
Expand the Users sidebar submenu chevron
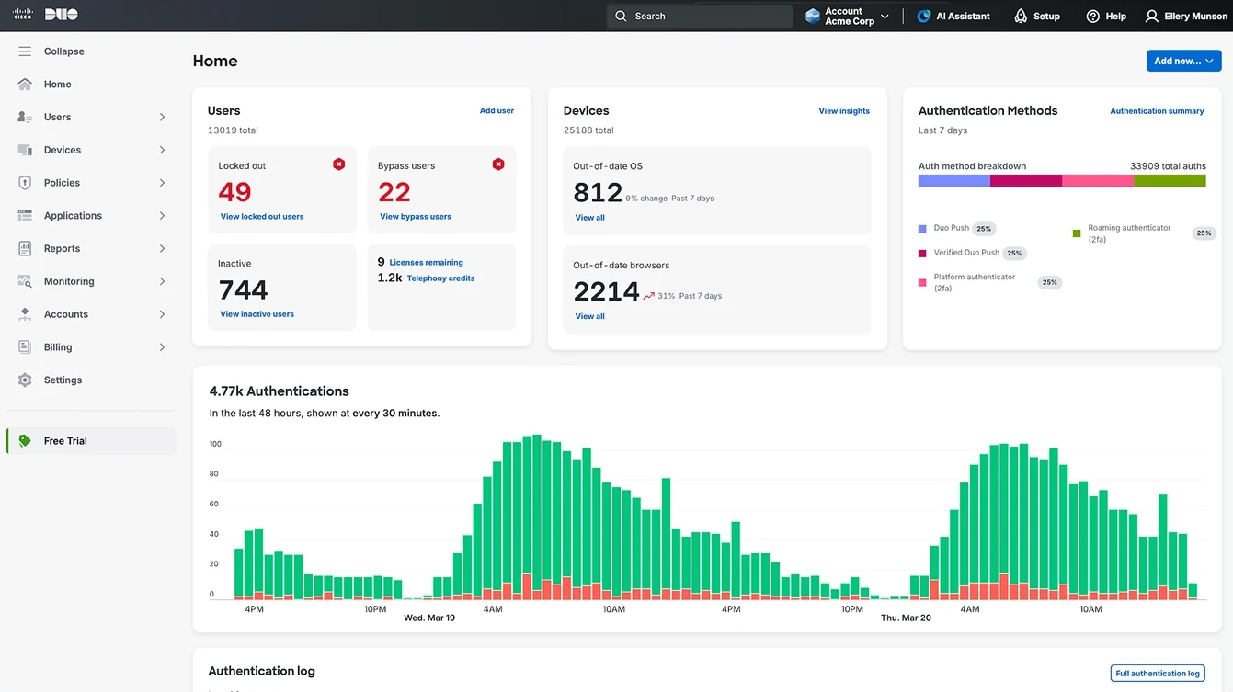click(x=162, y=117)
